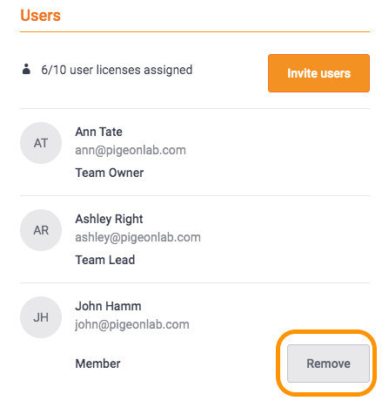
Task: Click the Team Owner role label
Action: pos(110,173)
